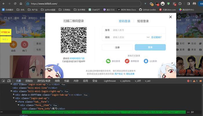The height and width of the screenshot is (116, 203).
Task: Toggle the browser side panel icon
Action: (189, 4)
